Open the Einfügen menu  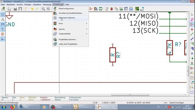click(28, 5)
